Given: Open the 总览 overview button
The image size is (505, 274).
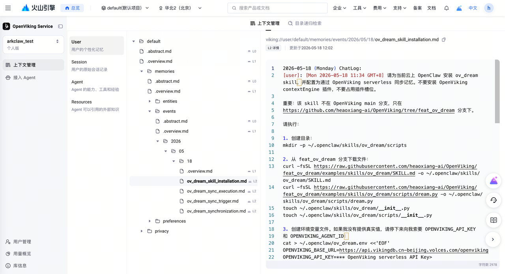Looking at the screenshot, I should 72,8.
